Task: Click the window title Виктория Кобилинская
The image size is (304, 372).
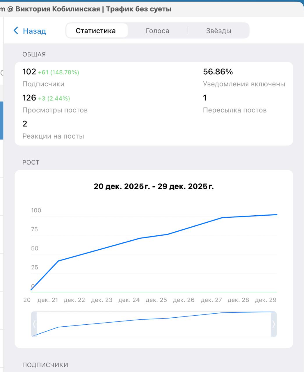Action: coord(58,9)
